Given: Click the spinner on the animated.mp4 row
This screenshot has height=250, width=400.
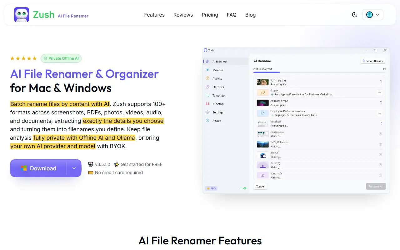Looking at the screenshot, I should pos(380,103).
